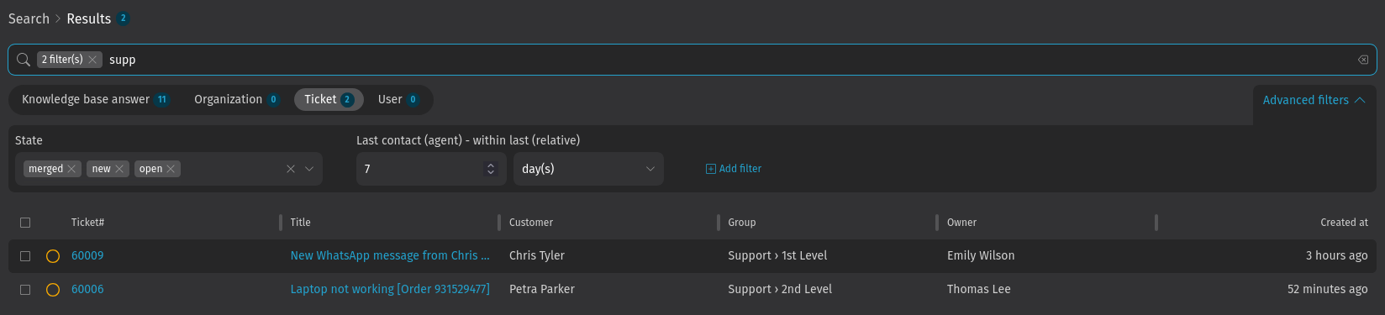Viewport: 1385px width, 315px height.
Task: Click Support › 1st Level group cell
Action: [x=777, y=255]
